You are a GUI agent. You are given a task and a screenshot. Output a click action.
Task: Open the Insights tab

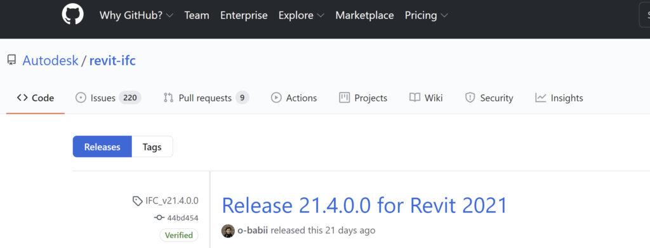[x=559, y=98]
